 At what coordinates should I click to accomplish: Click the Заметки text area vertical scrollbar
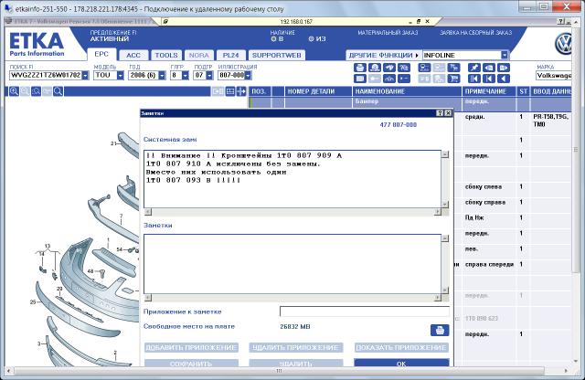[x=445, y=264]
